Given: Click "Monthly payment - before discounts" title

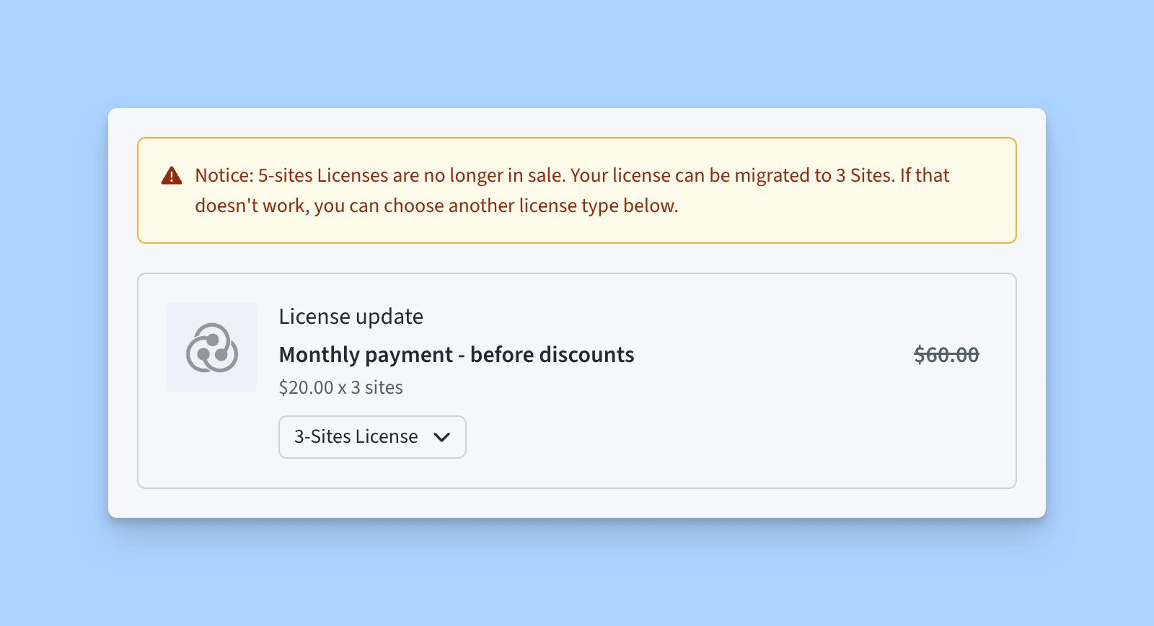Looking at the screenshot, I should pos(456,355).
